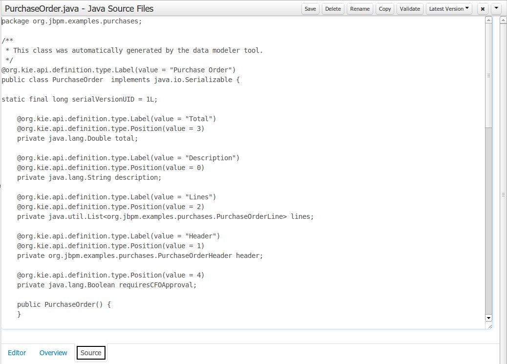507x364 pixels.
Task: Click the code editor's scroll-down arrow
Action: point(488,318)
